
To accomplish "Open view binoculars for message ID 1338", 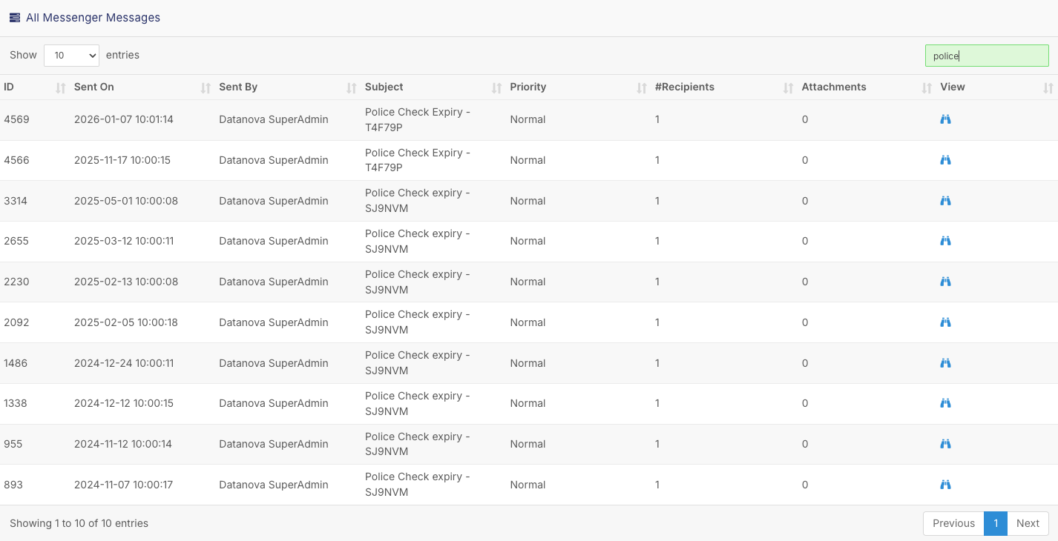I will (x=945, y=403).
